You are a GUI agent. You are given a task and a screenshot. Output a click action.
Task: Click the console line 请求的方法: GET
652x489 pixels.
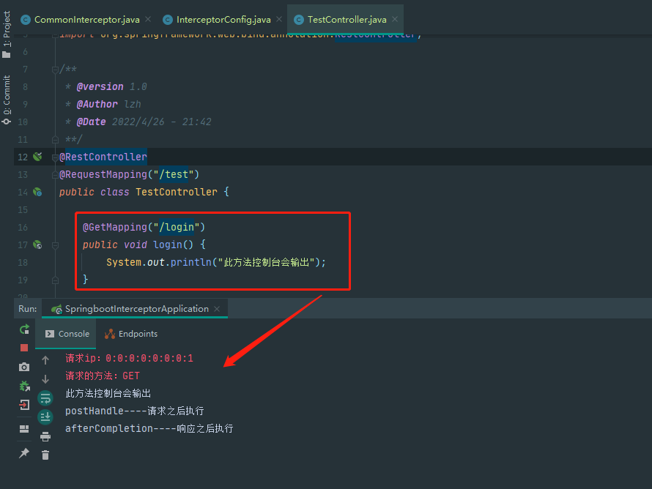click(103, 376)
